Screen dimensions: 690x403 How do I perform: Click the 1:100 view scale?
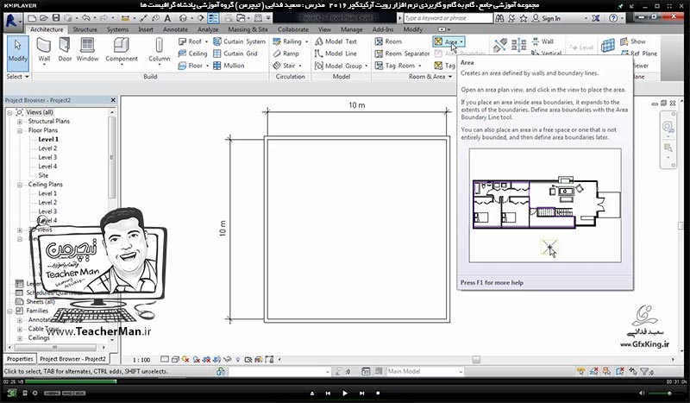click(141, 360)
